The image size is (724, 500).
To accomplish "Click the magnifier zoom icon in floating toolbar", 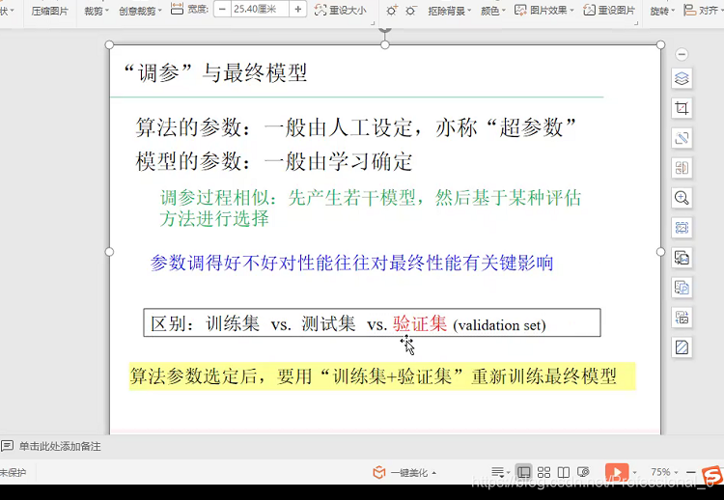I will pyautogui.click(x=682, y=198).
